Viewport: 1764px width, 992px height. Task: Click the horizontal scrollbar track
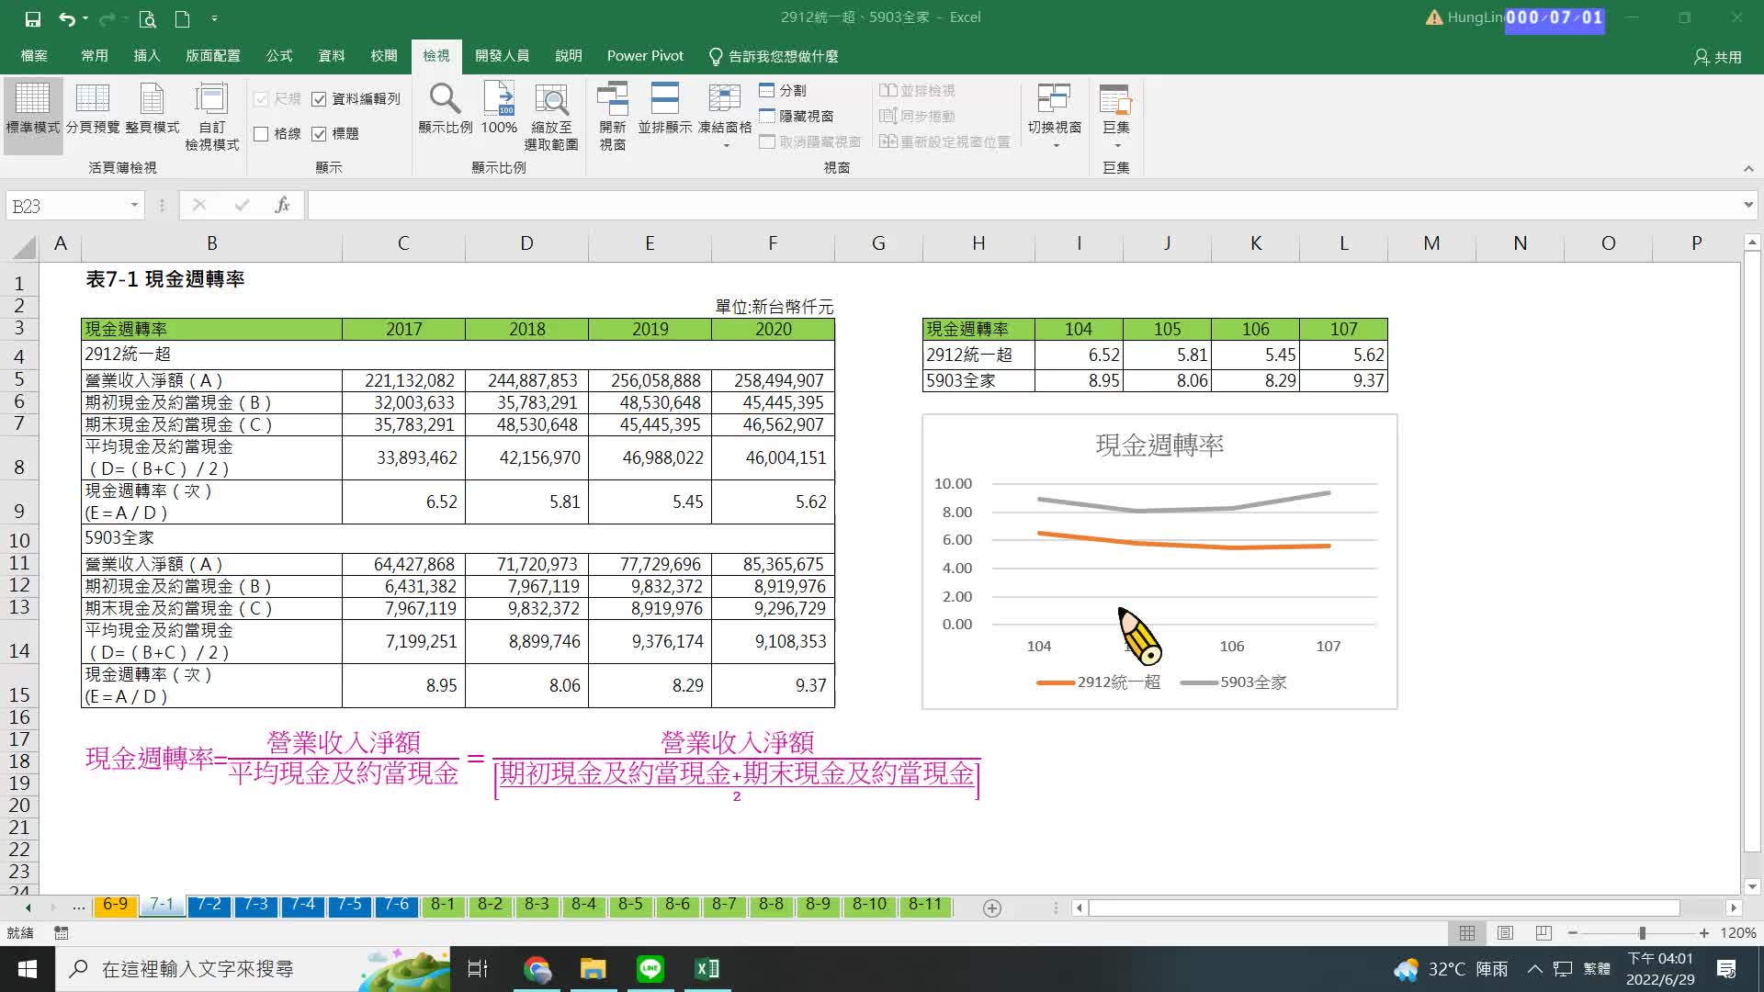(1385, 907)
